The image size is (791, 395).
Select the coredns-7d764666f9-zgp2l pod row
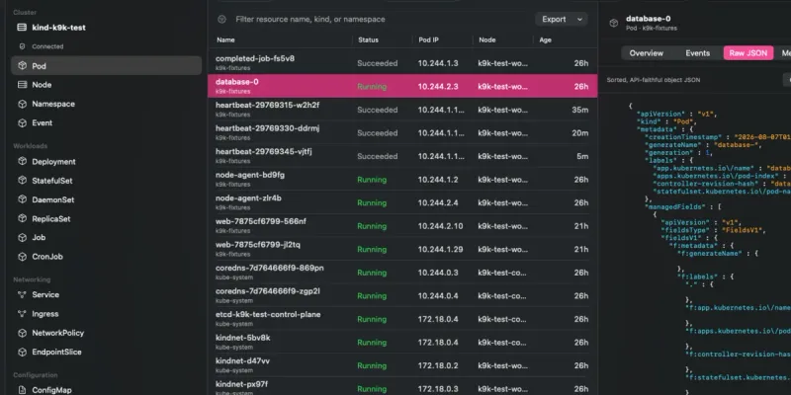coord(402,295)
